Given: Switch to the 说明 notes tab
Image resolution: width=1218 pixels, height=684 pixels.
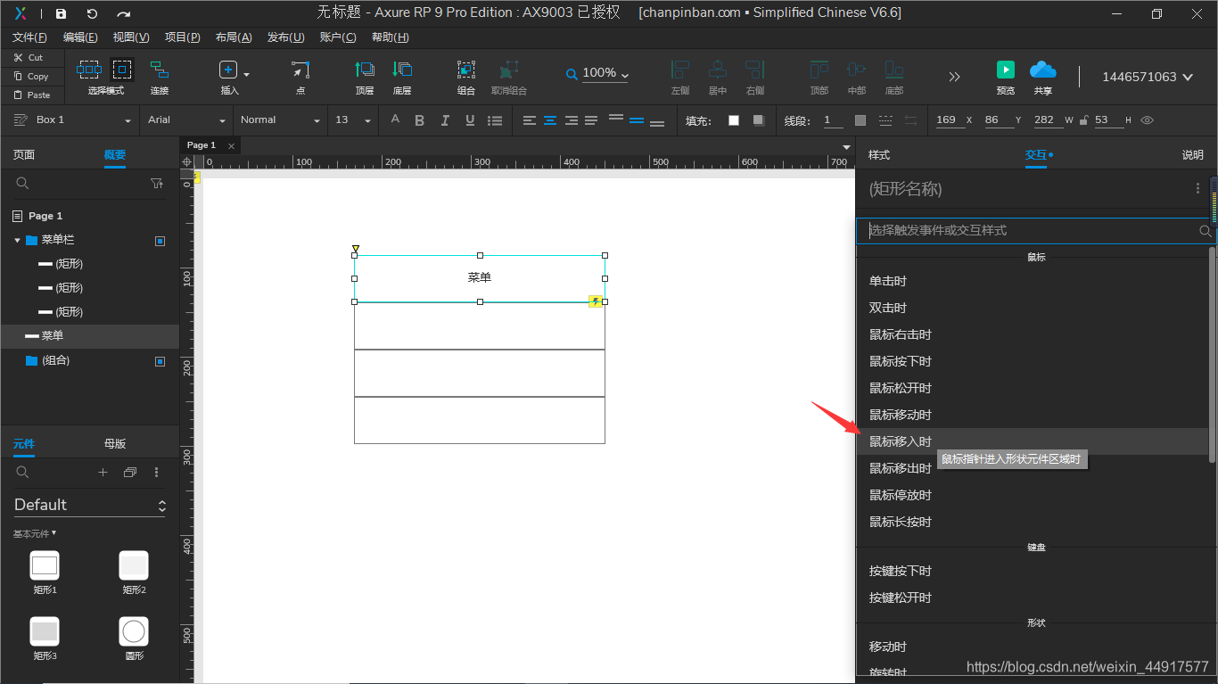Looking at the screenshot, I should [1193, 154].
